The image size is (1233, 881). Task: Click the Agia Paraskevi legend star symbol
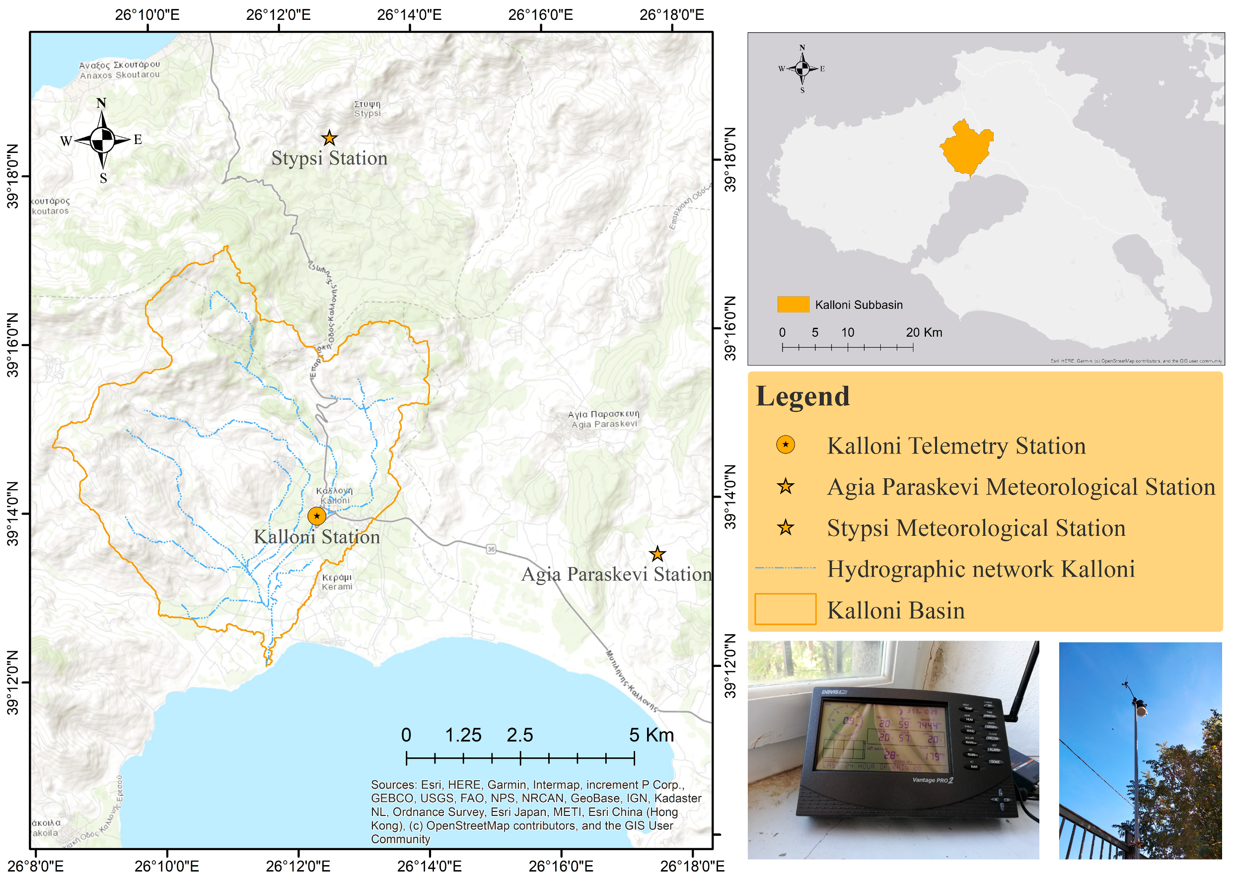pyautogui.click(x=786, y=486)
